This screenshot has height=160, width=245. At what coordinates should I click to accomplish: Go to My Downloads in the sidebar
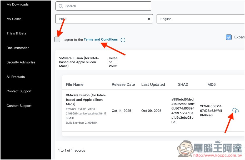pos(18,4)
